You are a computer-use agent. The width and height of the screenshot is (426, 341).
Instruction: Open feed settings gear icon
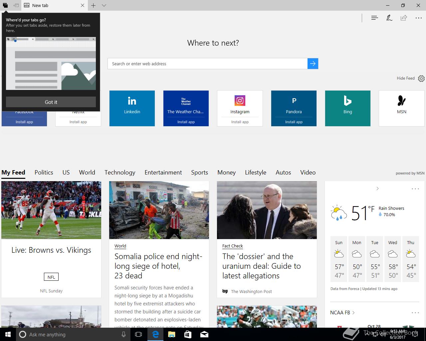(x=421, y=79)
